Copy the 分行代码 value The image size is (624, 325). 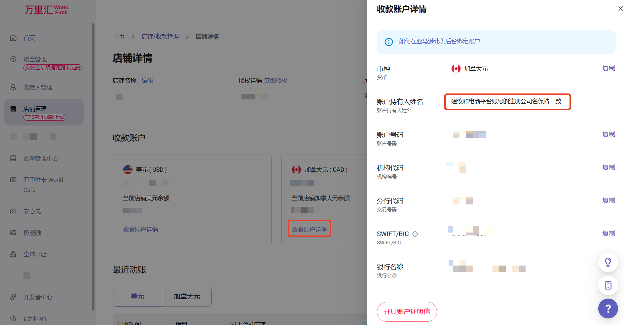coord(609,200)
